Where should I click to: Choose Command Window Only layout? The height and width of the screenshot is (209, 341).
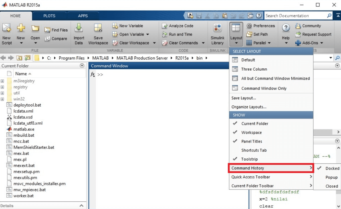coord(271,88)
